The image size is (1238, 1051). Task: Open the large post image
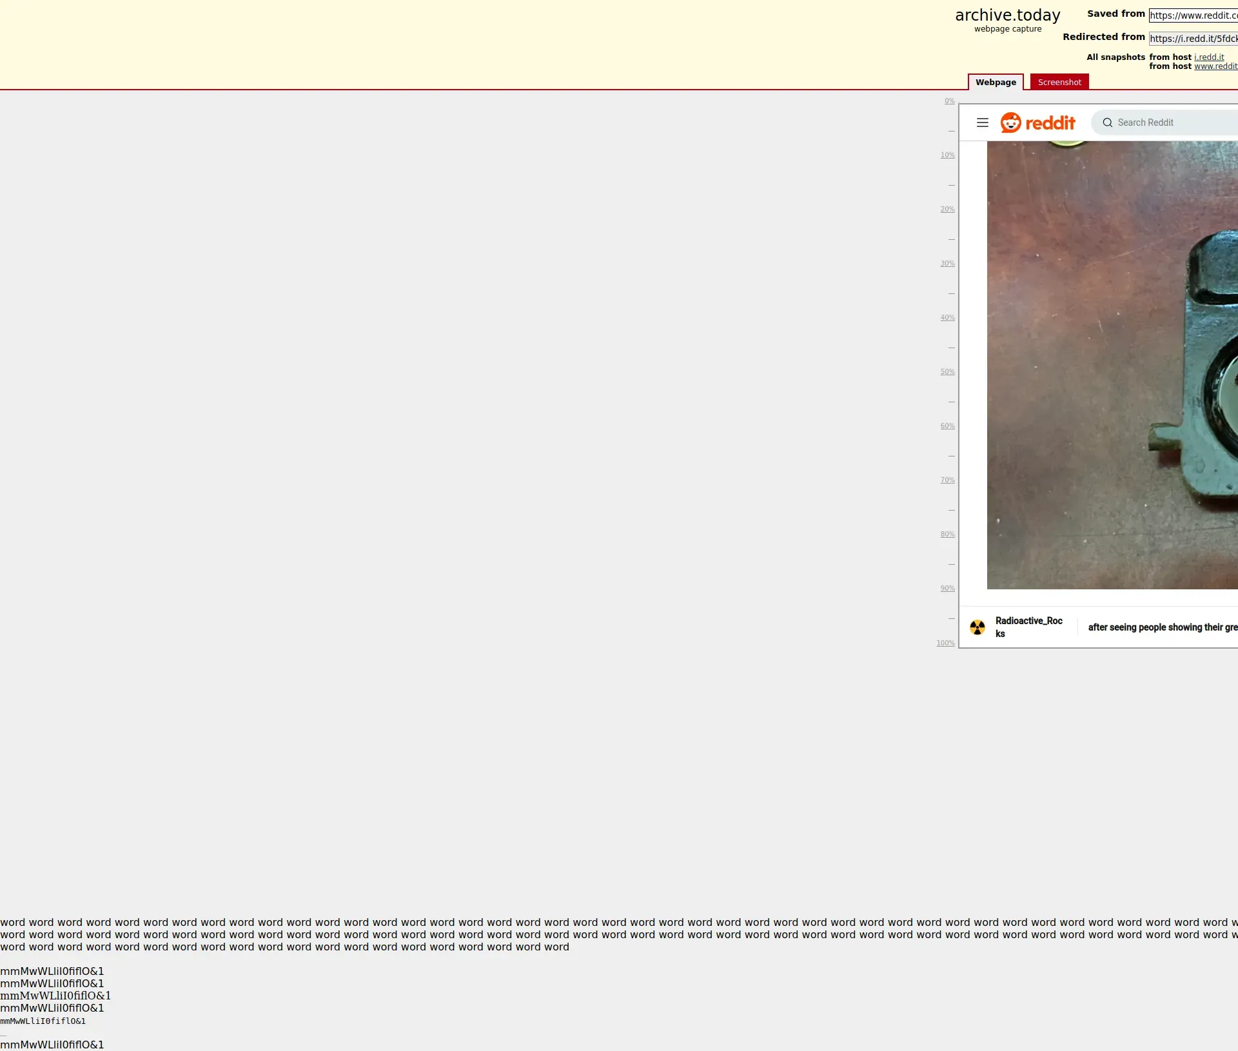click(x=1112, y=364)
